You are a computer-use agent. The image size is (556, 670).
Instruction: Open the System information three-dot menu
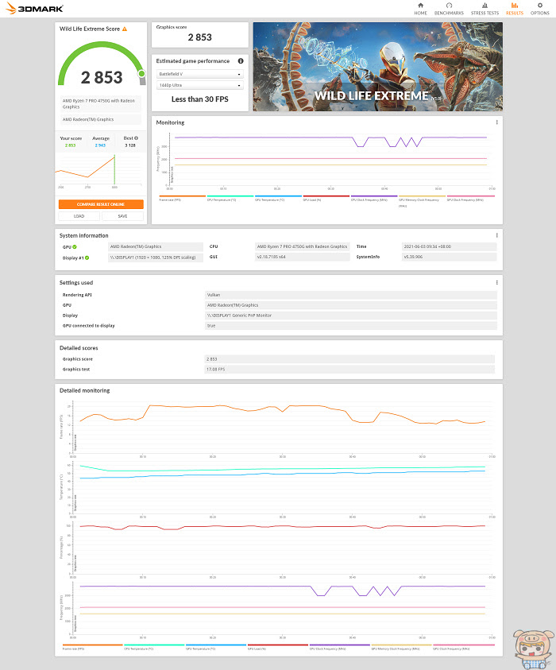(x=496, y=235)
